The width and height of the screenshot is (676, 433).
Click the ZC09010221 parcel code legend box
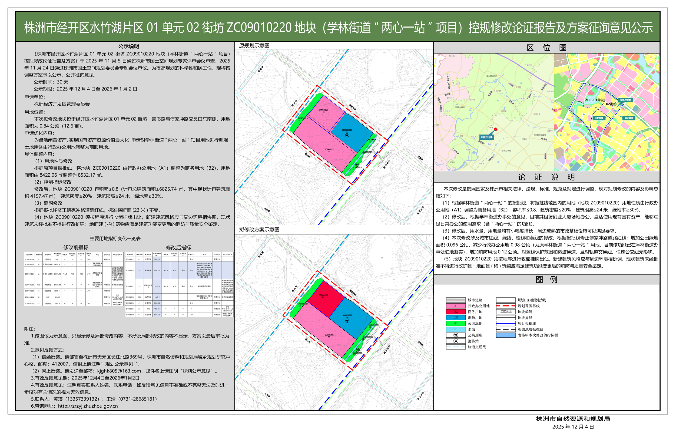click(x=506, y=312)
